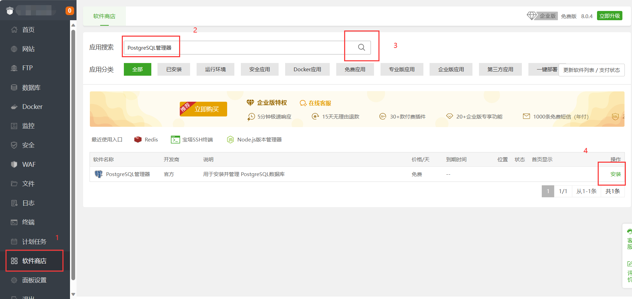Viewport: 632px width, 299px height.
Task: Click the magnifier search icon
Action: [361, 47]
